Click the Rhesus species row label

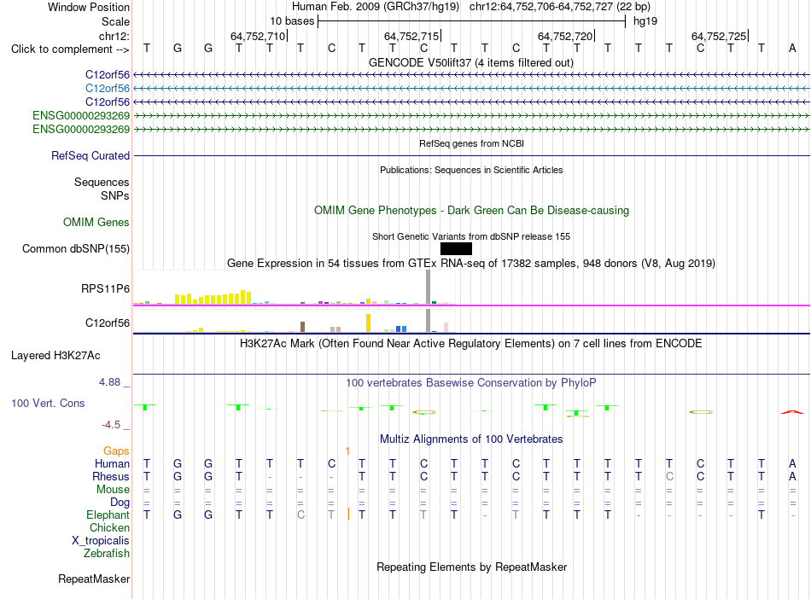111,476
